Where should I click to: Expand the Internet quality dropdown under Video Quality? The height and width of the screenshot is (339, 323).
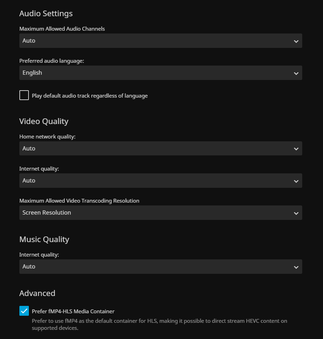(x=155, y=181)
